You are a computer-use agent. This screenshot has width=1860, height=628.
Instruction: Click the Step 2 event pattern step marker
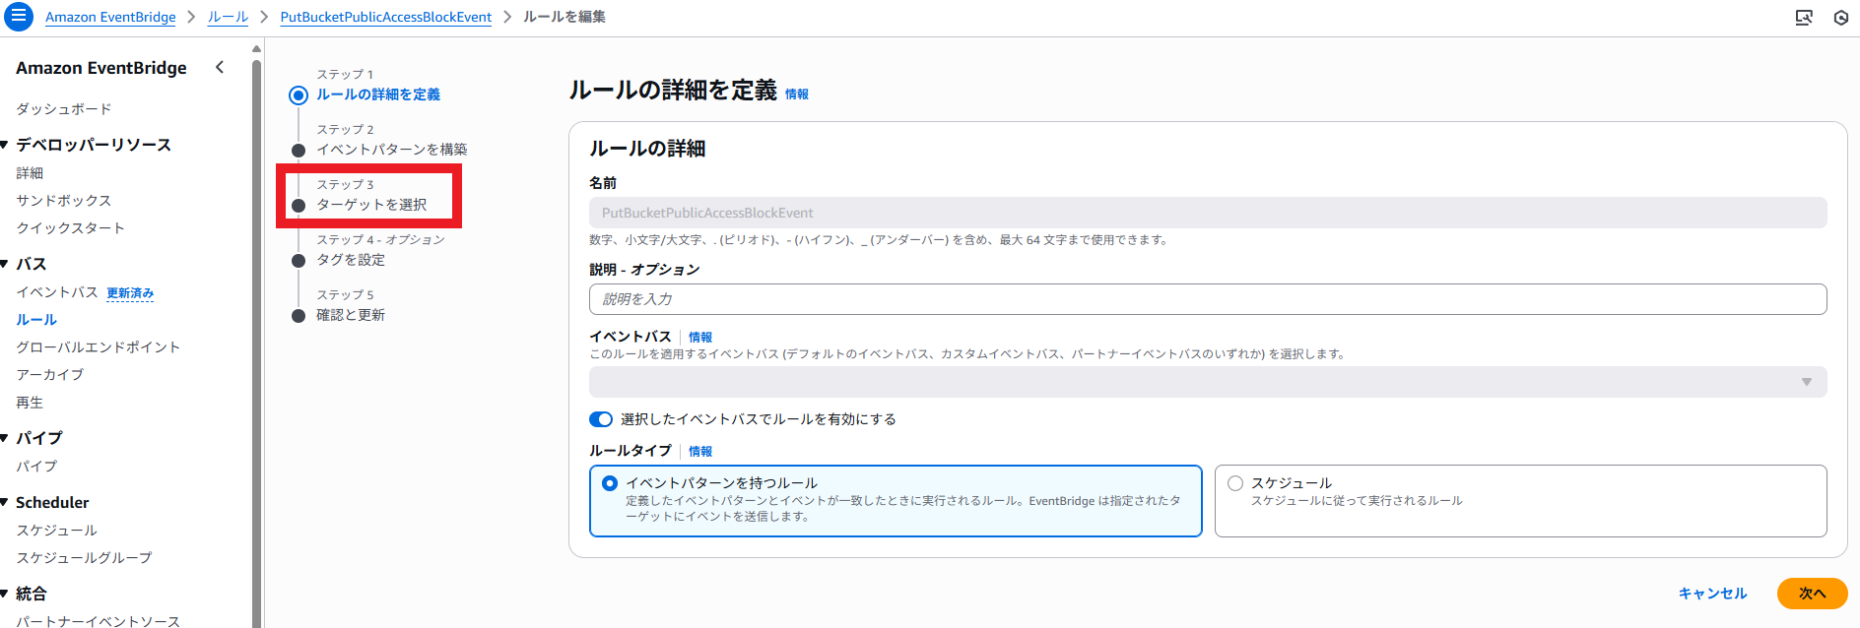(x=299, y=151)
